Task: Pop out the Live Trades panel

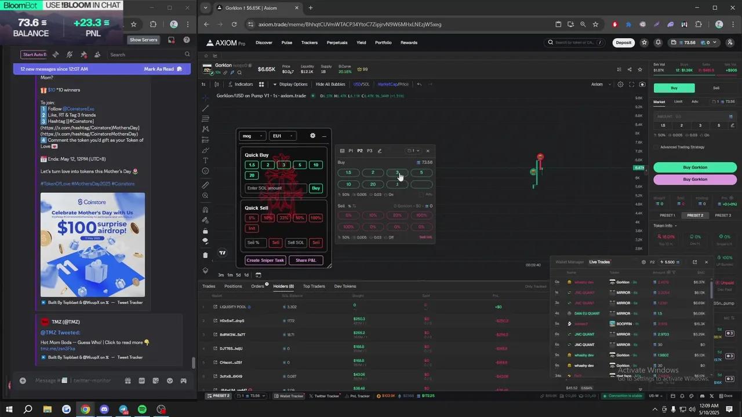Action: point(694,262)
